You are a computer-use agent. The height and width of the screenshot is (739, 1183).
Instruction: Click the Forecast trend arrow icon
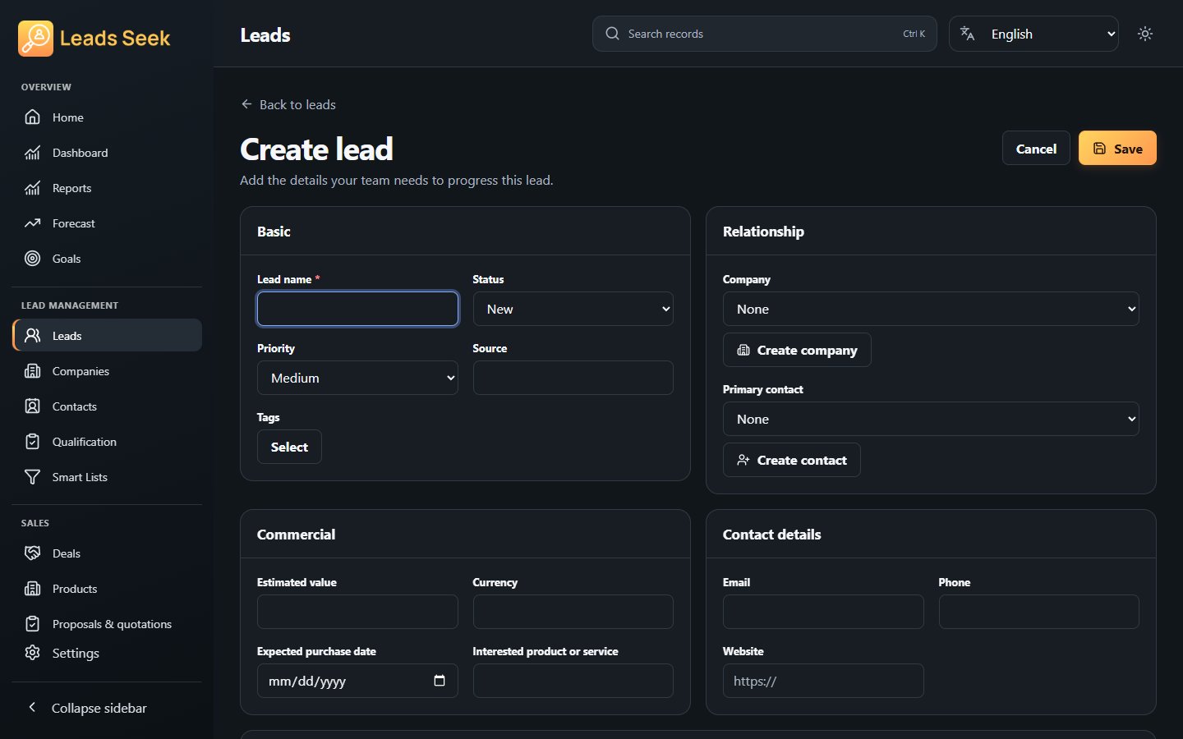(x=32, y=223)
